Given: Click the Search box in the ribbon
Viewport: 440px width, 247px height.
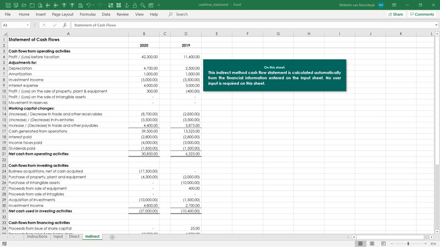Looking at the screenshot, I should click(x=178, y=14).
